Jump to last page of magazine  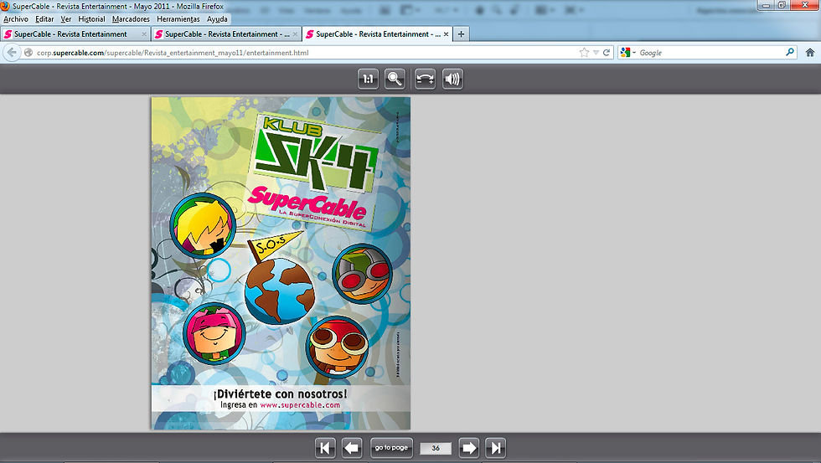click(x=495, y=448)
